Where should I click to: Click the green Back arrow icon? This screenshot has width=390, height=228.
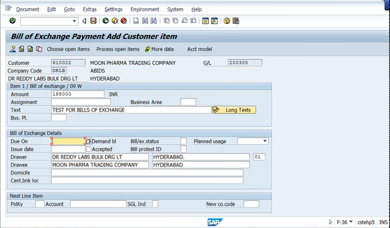click(x=106, y=21)
